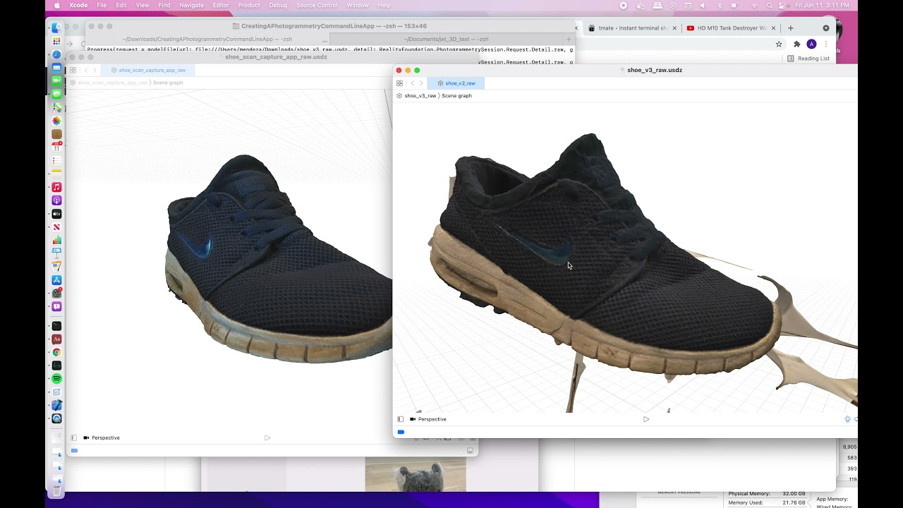
Task: Click shoe_v3_raw in the breadcrumb path
Action: coord(420,96)
